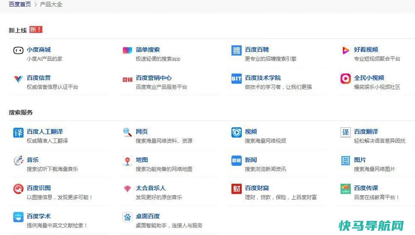Click the 网页 search link
This screenshot has height=235, width=415.
(142, 132)
